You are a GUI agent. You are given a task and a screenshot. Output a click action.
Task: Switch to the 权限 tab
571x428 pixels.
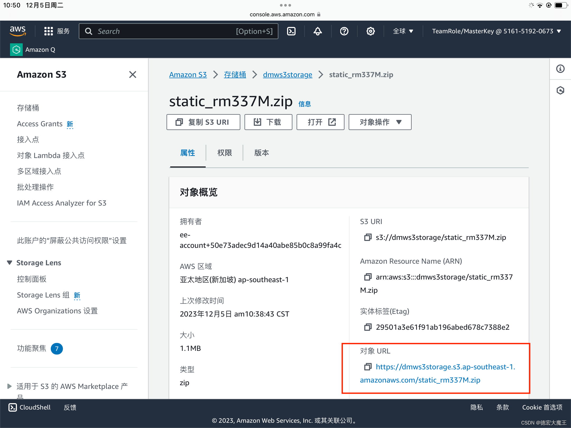[x=224, y=153]
